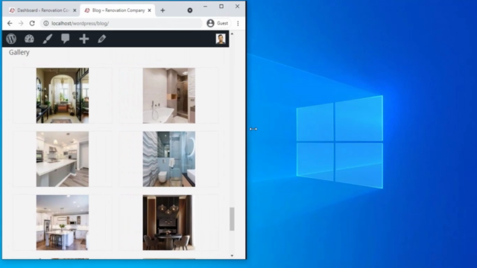Open a new browser tab
477x268 pixels.
[x=162, y=10]
